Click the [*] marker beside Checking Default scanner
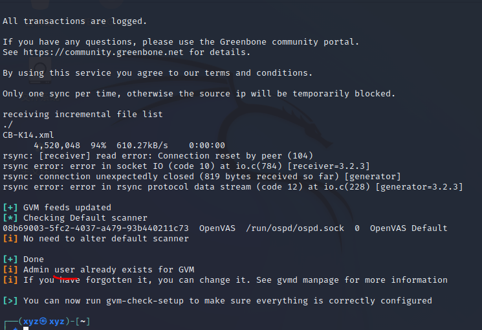 click(10, 218)
